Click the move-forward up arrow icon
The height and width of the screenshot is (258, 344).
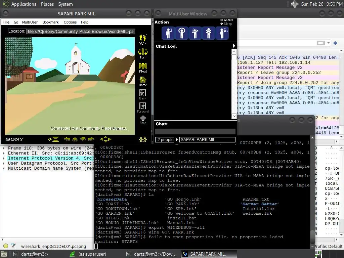pos(75,139)
